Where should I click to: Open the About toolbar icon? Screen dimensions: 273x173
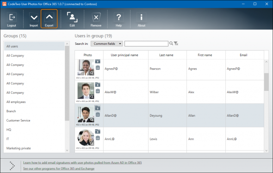click(x=142, y=19)
